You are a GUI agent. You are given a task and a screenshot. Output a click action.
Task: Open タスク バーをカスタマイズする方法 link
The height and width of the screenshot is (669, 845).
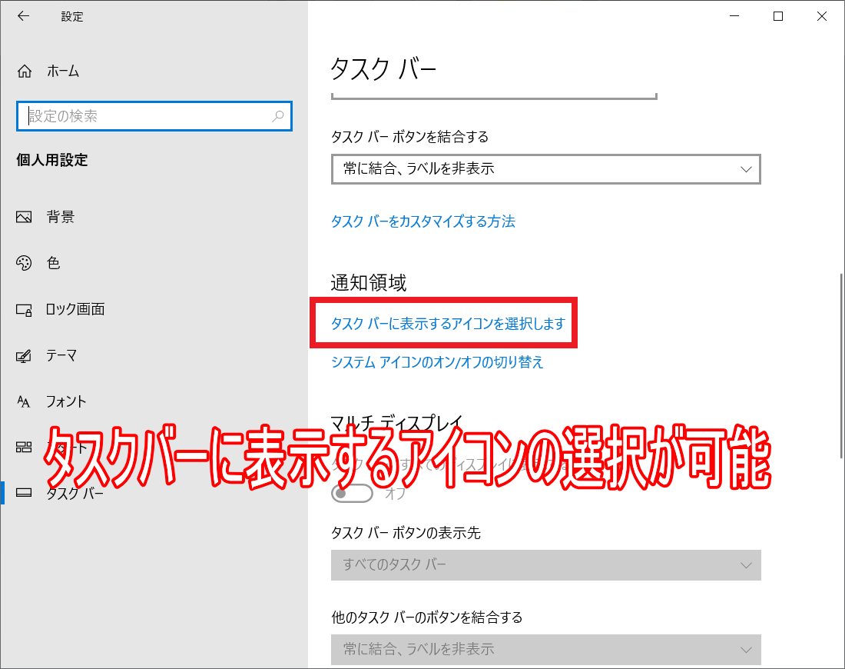[x=423, y=221]
